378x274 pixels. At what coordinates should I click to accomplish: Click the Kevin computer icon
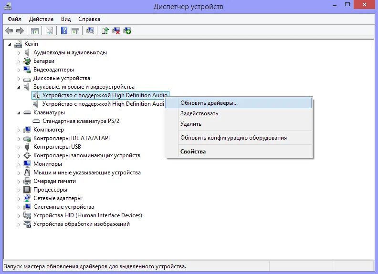point(18,44)
